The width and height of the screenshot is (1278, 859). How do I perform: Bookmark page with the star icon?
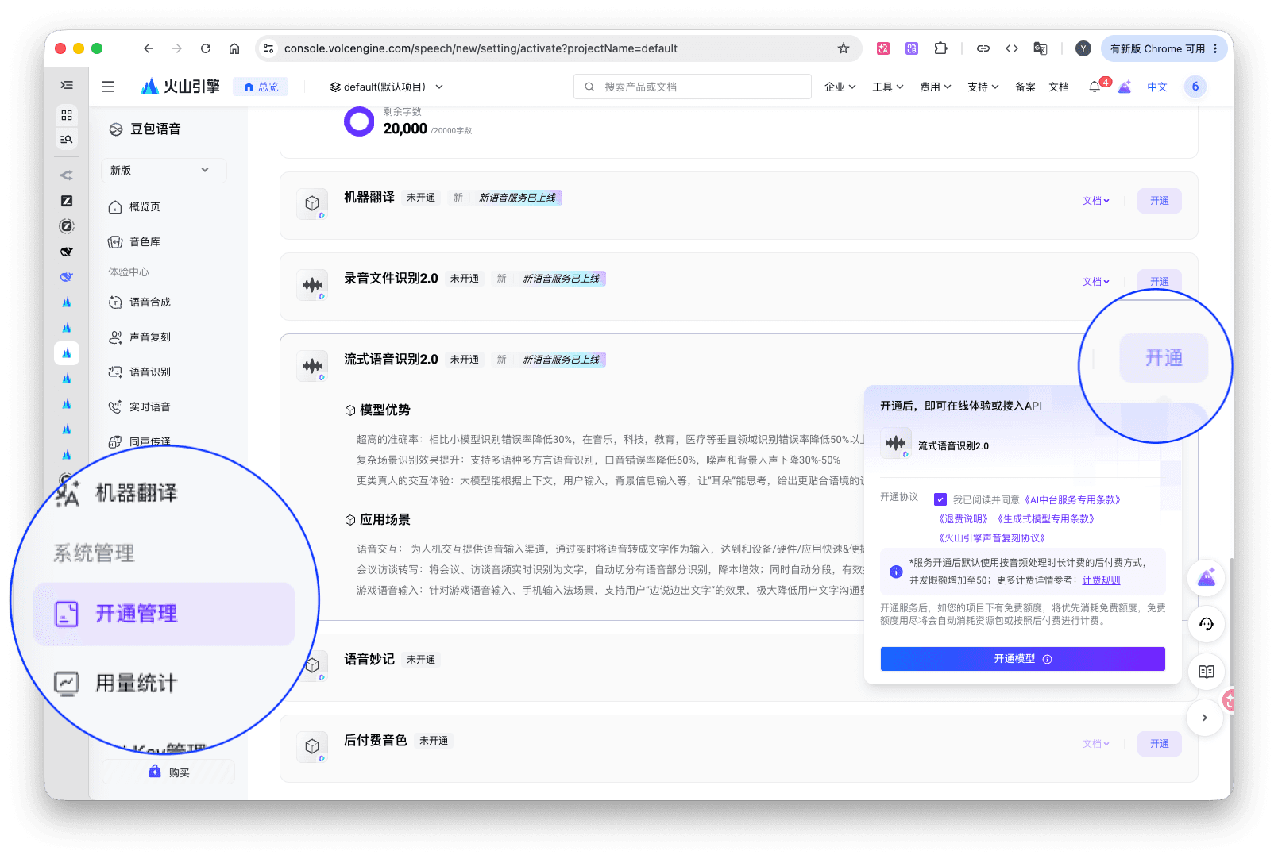pyautogui.click(x=844, y=48)
